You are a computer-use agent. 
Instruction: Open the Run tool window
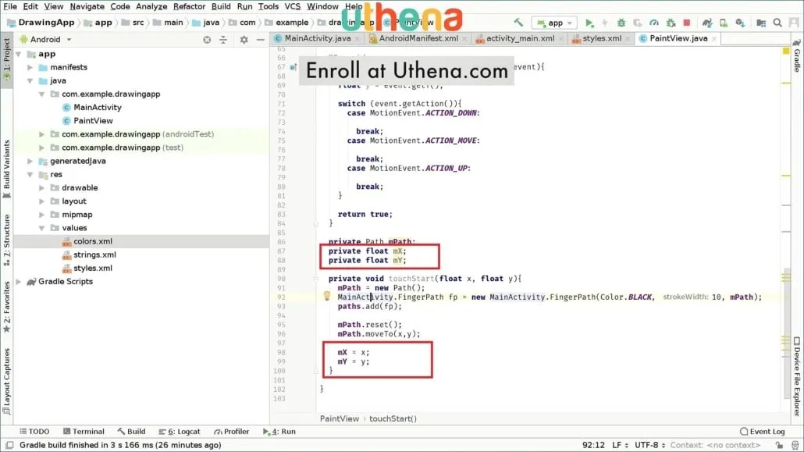[x=279, y=432]
